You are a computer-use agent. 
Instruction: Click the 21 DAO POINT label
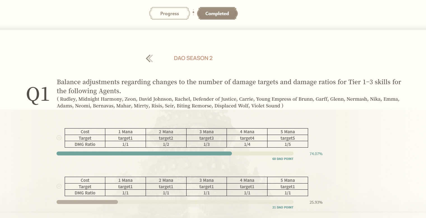point(283,207)
